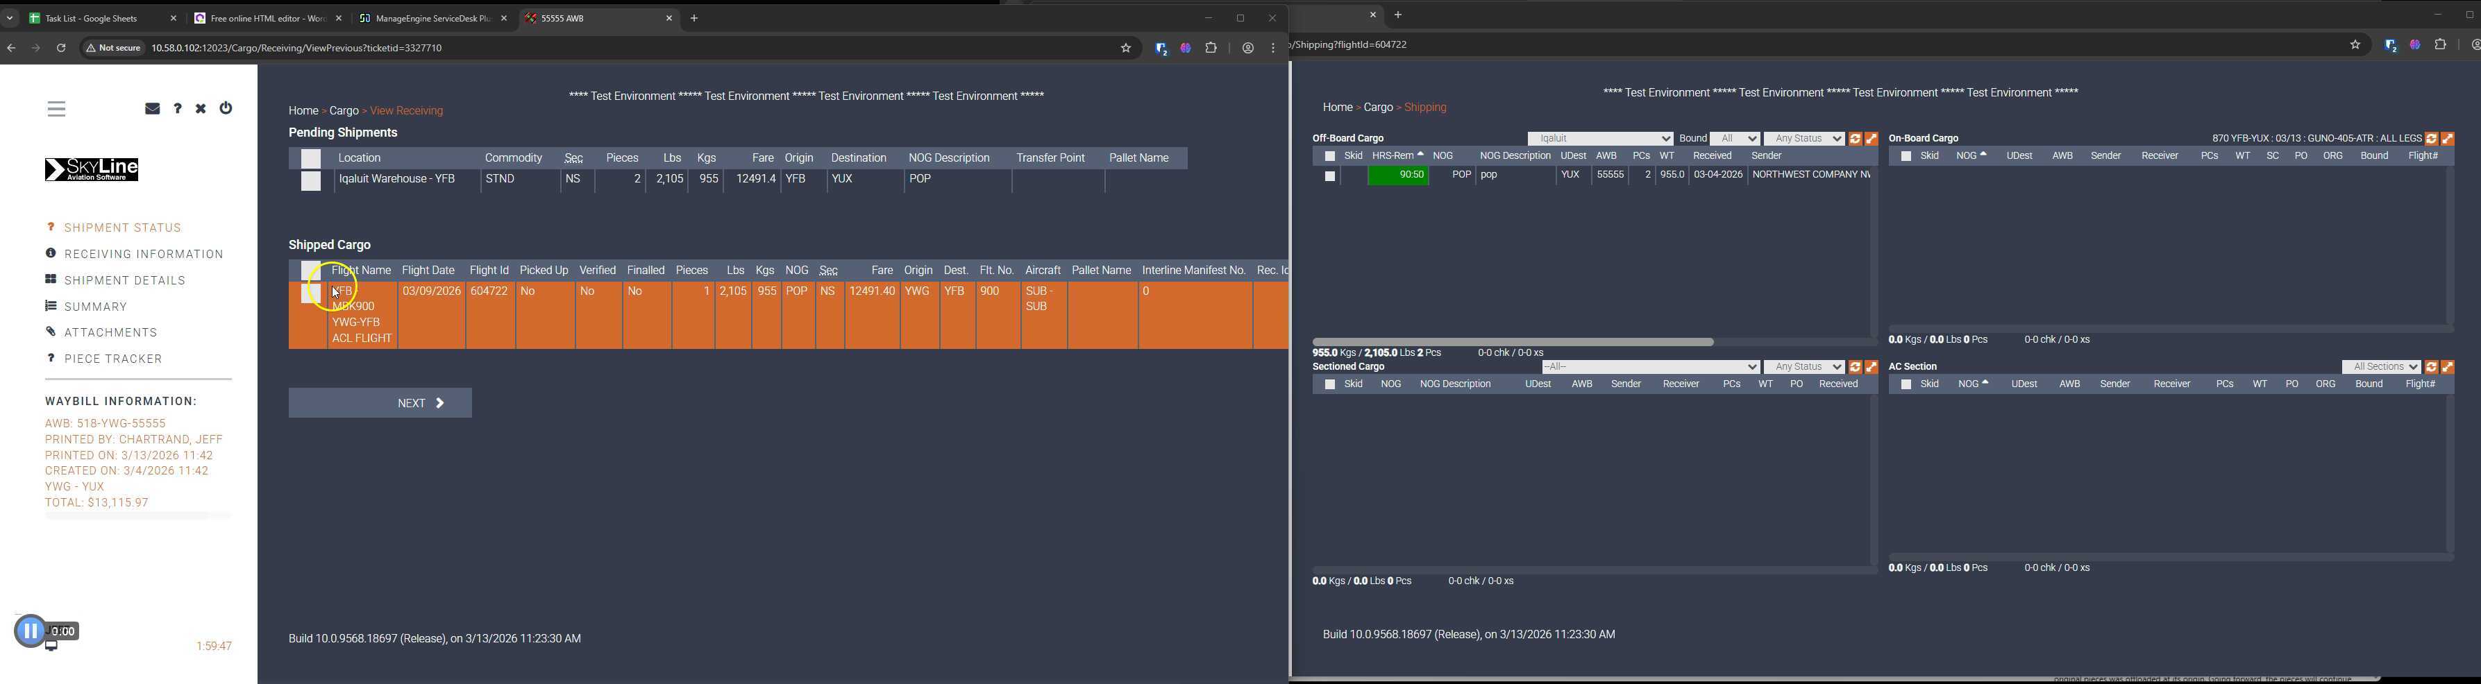Pause the screen recording

tap(30, 631)
